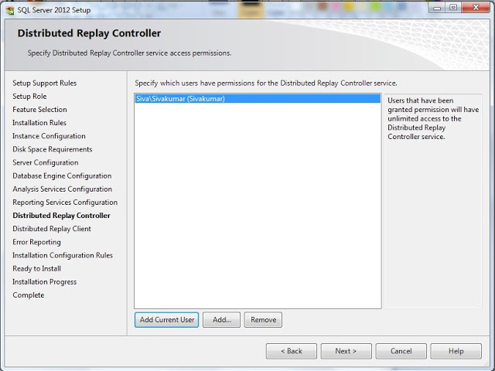Click the SQL Server Setup title bar icon
Viewport: 495px width, 371px height.
(9, 8)
